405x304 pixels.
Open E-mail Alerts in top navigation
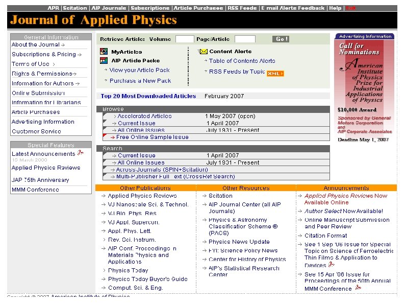tap(279, 8)
